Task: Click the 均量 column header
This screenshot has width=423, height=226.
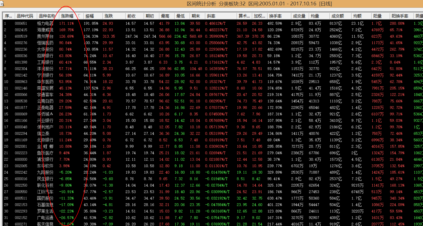Action: point(315,16)
